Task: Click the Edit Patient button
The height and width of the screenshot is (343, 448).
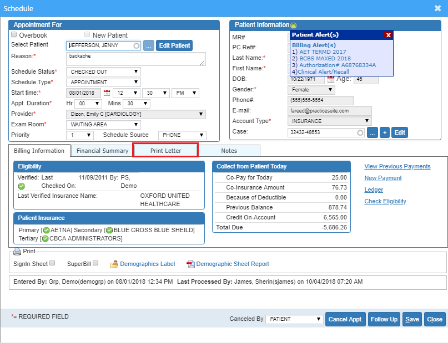Action: pyautogui.click(x=174, y=45)
